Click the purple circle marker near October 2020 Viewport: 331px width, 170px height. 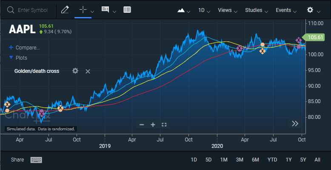pyautogui.click(x=299, y=47)
